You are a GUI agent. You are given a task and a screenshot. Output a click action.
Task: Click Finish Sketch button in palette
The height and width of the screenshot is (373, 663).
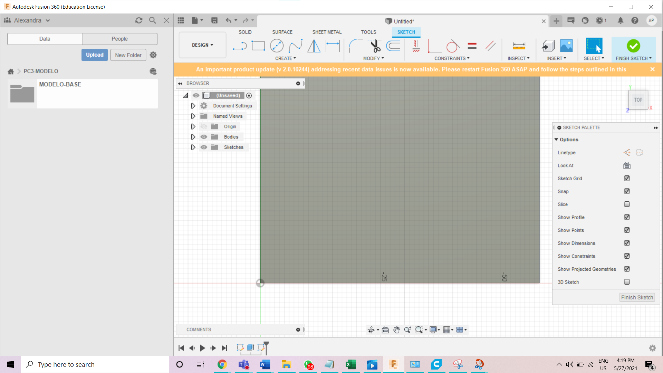pyautogui.click(x=637, y=297)
